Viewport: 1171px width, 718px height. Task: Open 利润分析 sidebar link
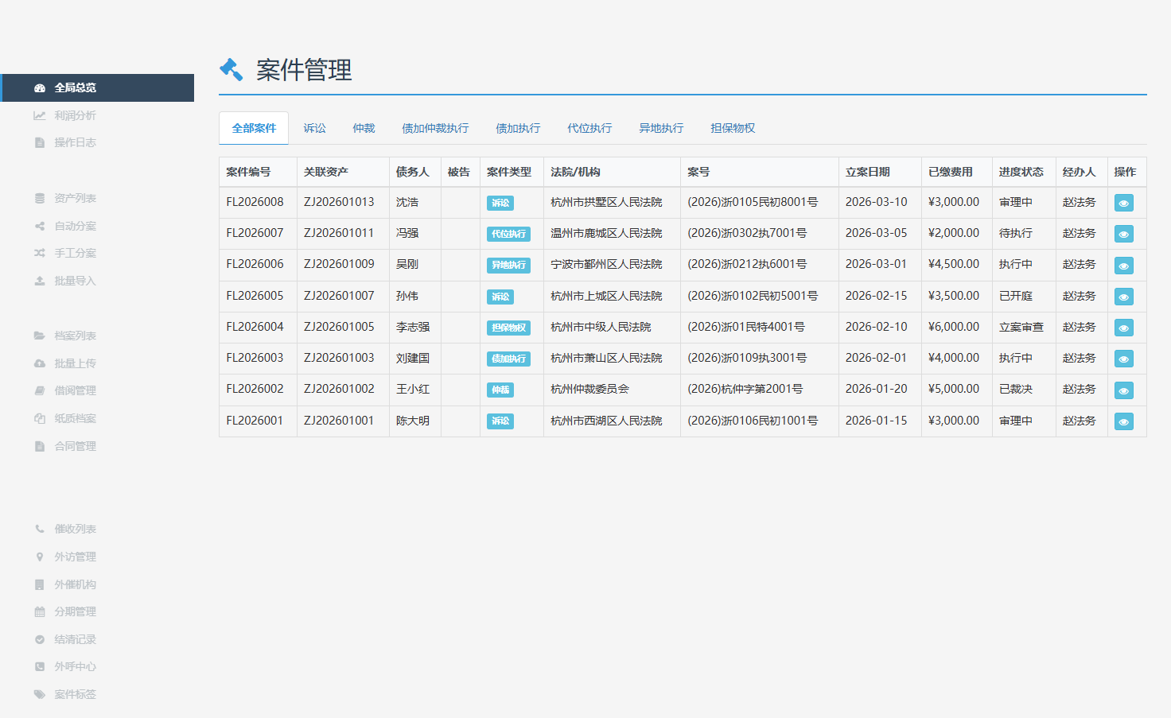(x=75, y=115)
